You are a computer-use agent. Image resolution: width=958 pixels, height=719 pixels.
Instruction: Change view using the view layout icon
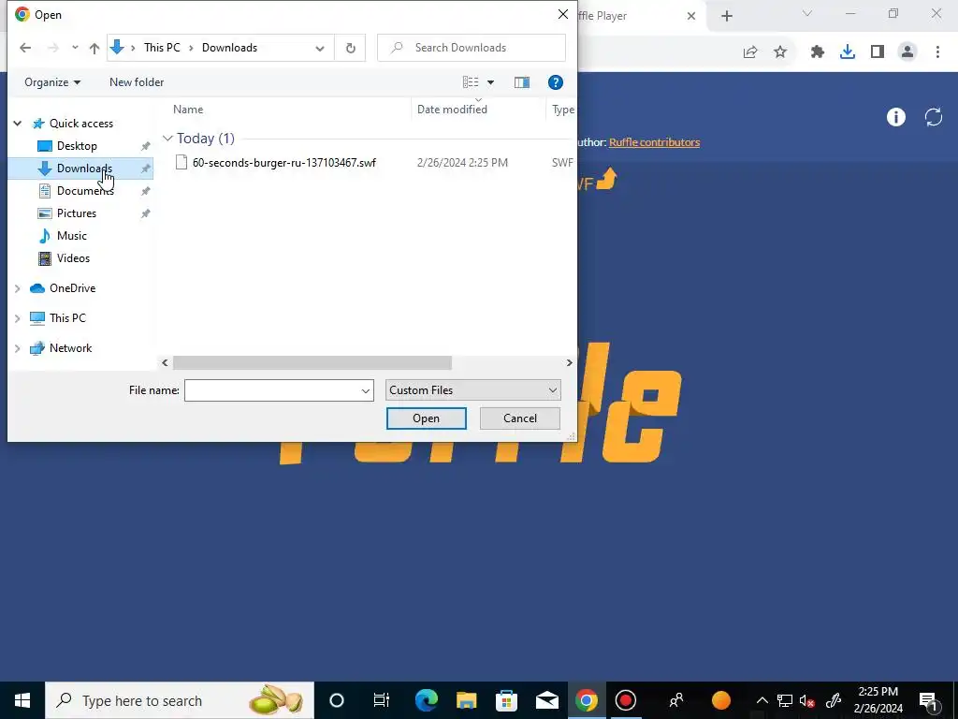coord(471,82)
